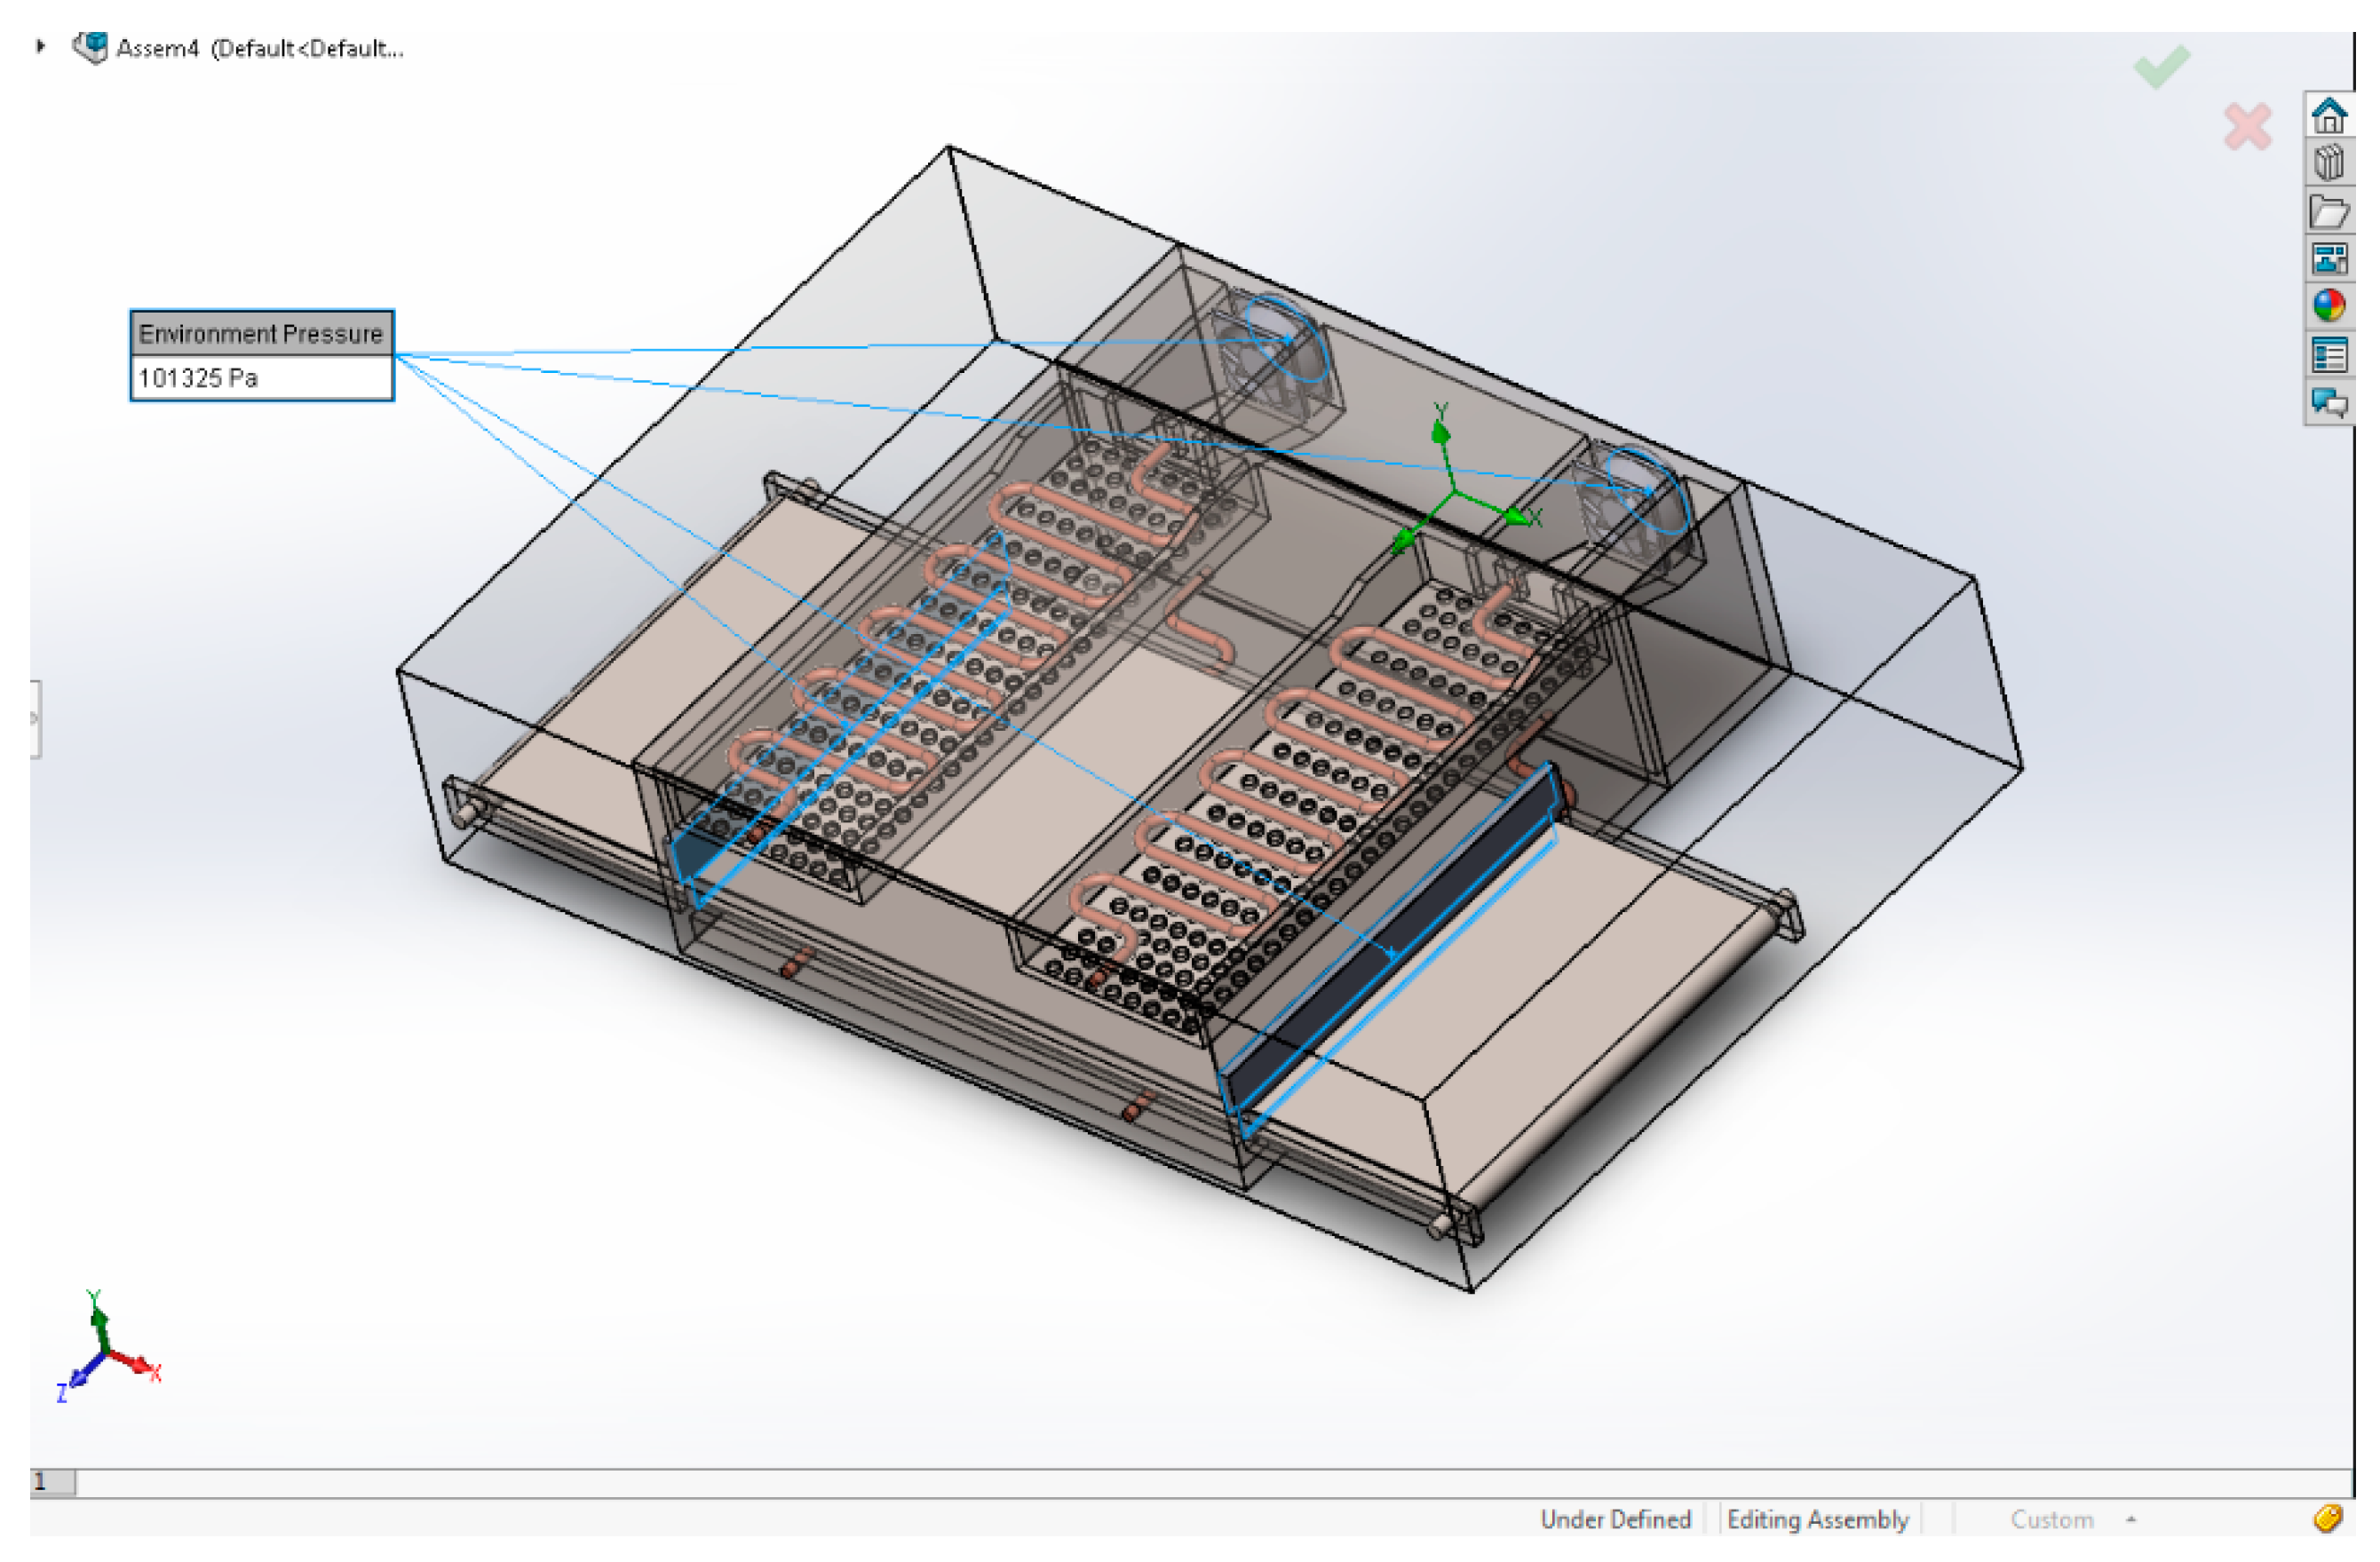Screen dimensions: 2380x1562
Task: Click the Environment Pressure callout header
Action: (x=262, y=335)
